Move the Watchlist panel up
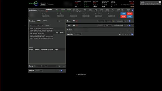This screenshot has height=91, width=162. coord(127,34)
